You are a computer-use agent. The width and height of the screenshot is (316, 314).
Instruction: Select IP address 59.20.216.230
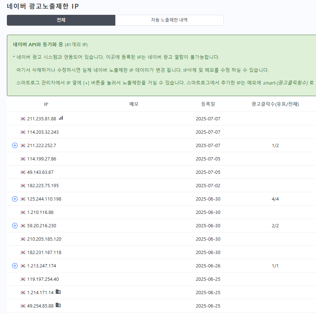pyautogui.click(x=42, y=226)
